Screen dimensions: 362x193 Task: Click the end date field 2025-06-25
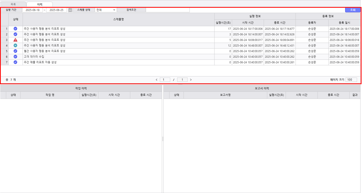pos(56,10)
